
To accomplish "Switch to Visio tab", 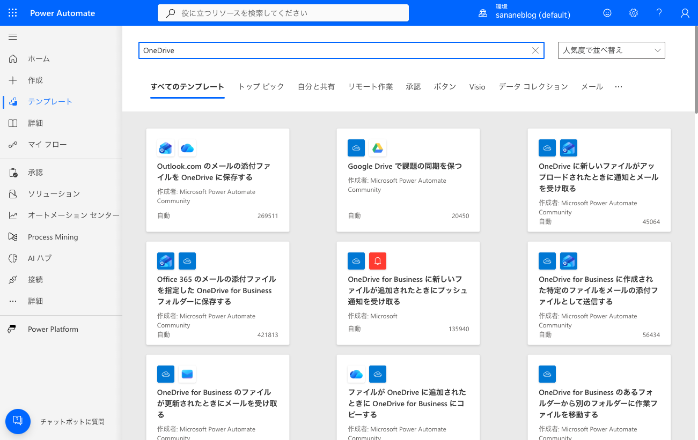I will (477, 86).
